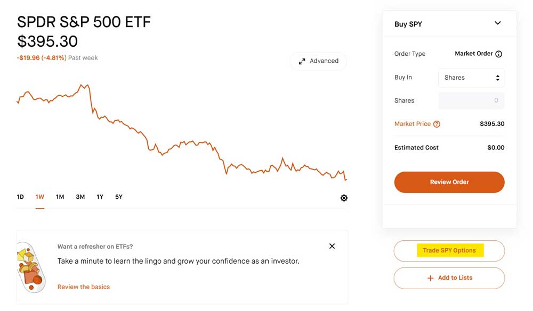Follow the Review the basics link
Viewport: 533px width, 311px height.
(84, 287)
